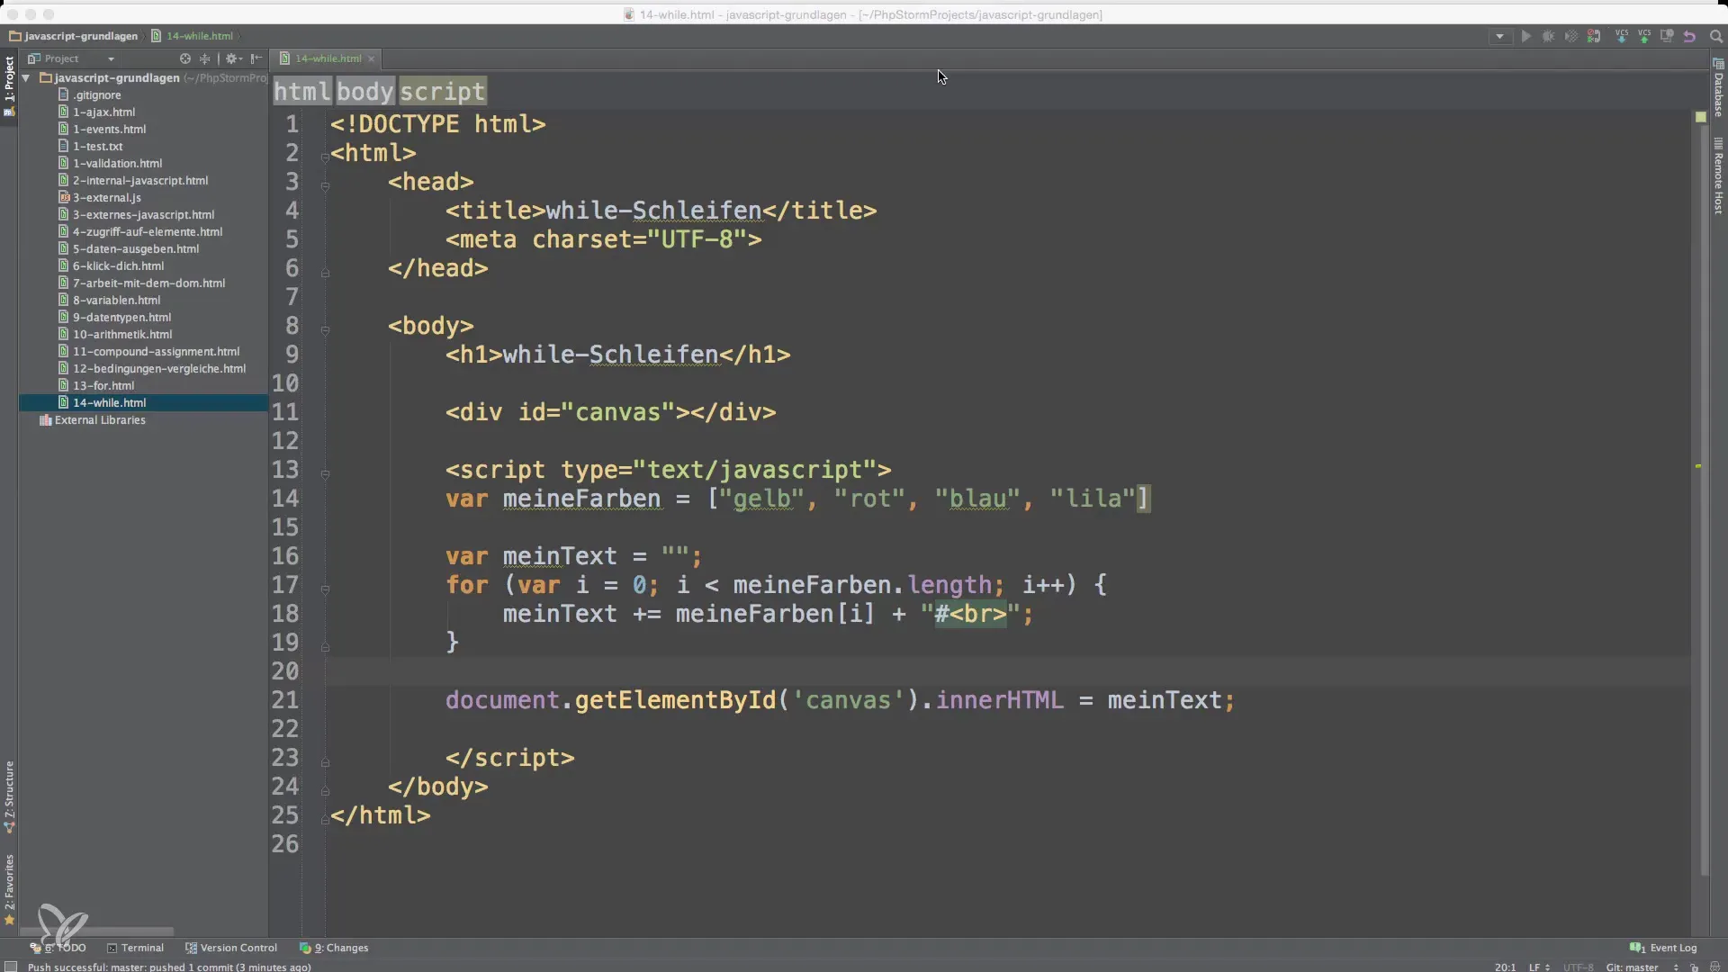
Task: Click the lock read-only icon in status bar
Action: [1694, 967]
